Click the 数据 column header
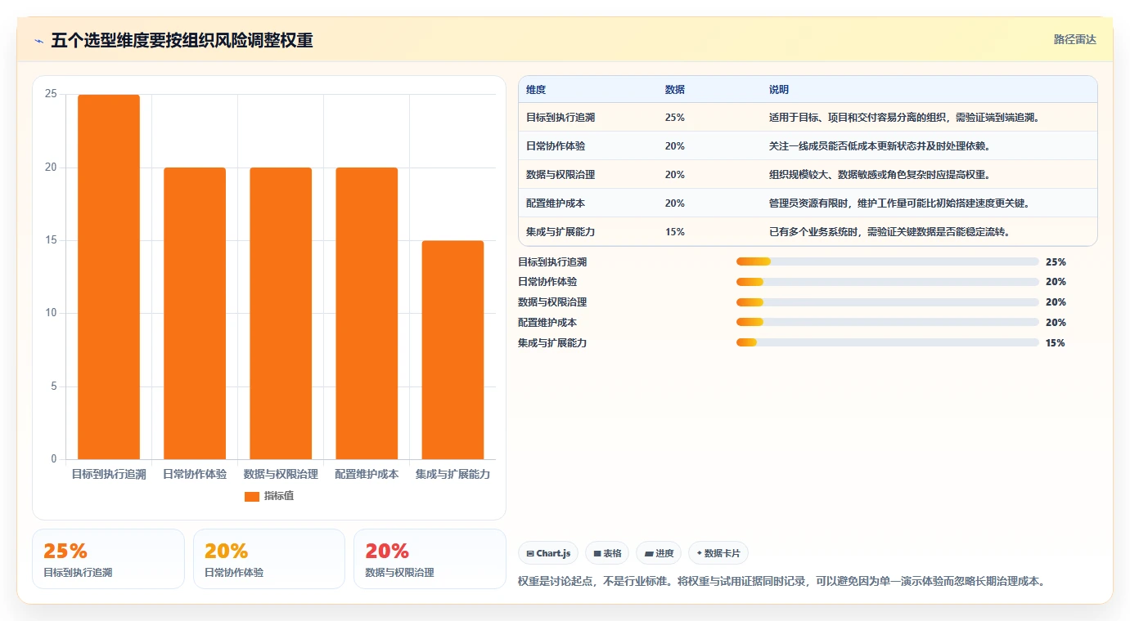 [675, 90]
